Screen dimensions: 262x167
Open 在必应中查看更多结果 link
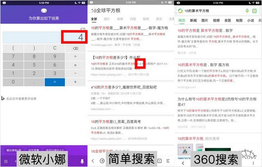pyautogui.click(x=21, y=98)
